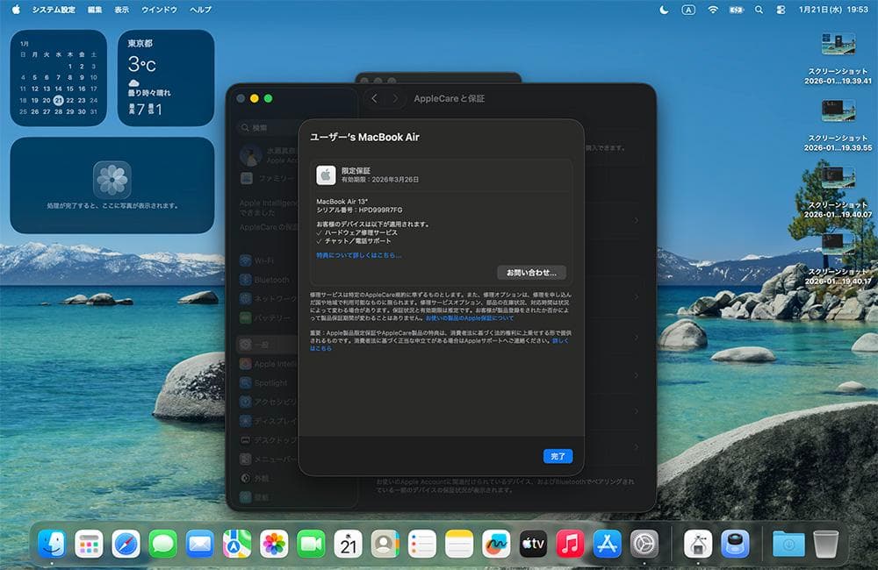Navigate back using the AppleCare back chevron
The image size is (878, 570).
375,98
